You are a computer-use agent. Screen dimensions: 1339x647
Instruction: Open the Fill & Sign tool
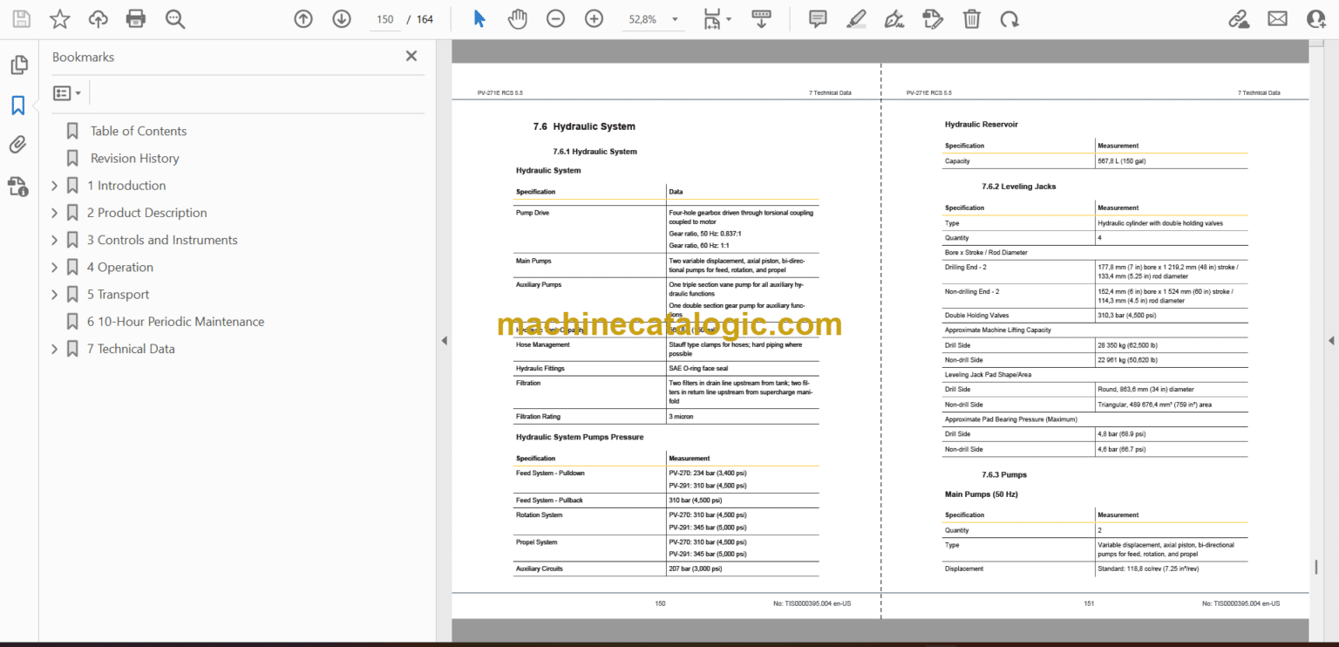[x=894, y=18]
